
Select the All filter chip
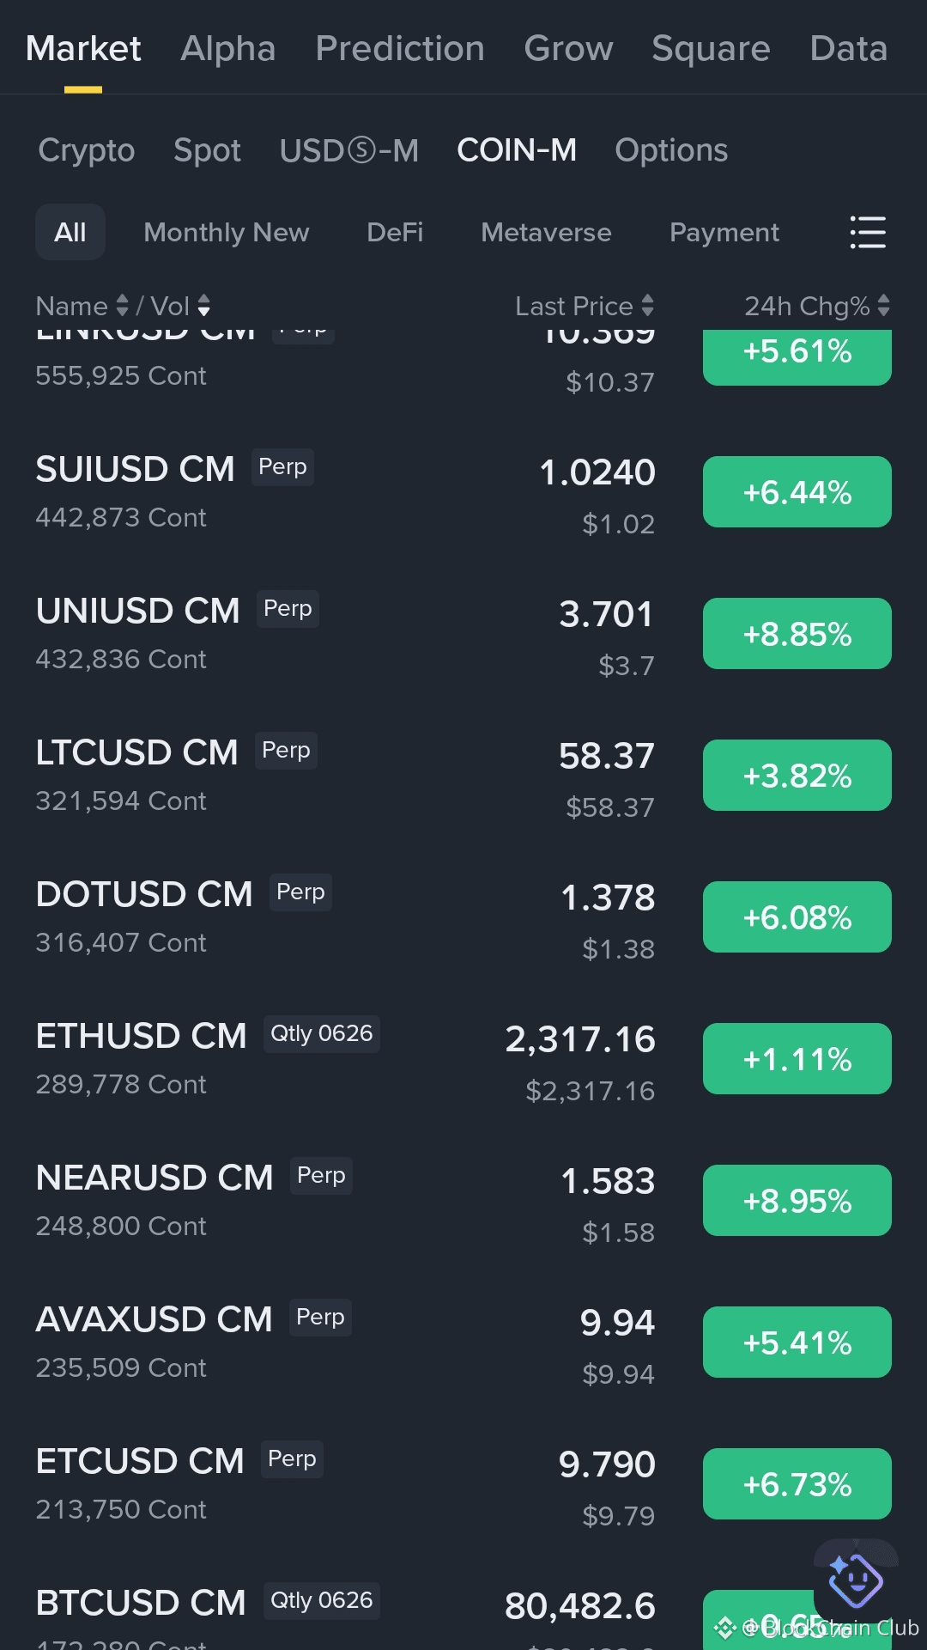coord(70,232)
